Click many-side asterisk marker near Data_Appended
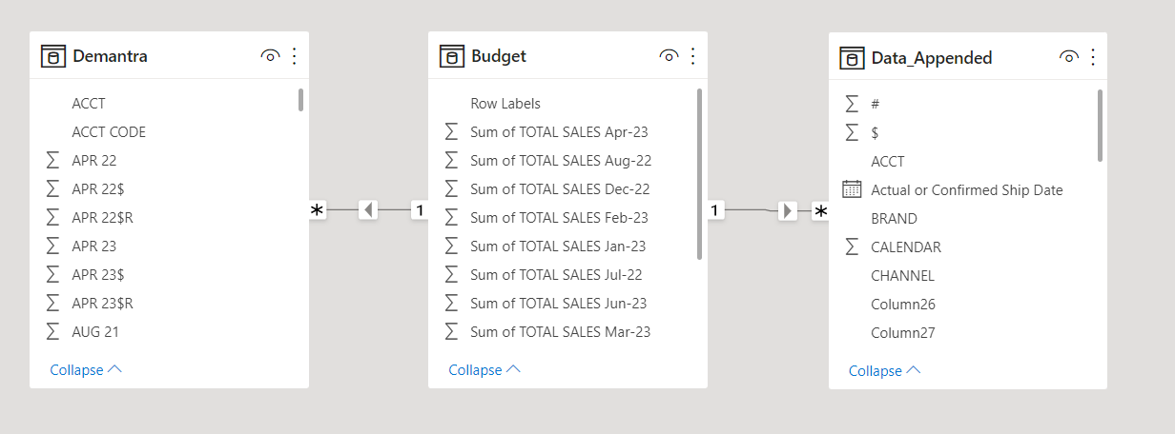Screen dimensions: 1175x434 [819, 211]
